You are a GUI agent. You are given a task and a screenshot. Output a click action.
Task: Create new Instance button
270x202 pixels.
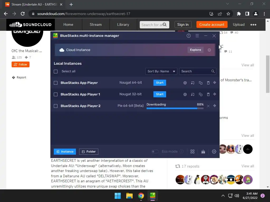click(x=65, y=151)
